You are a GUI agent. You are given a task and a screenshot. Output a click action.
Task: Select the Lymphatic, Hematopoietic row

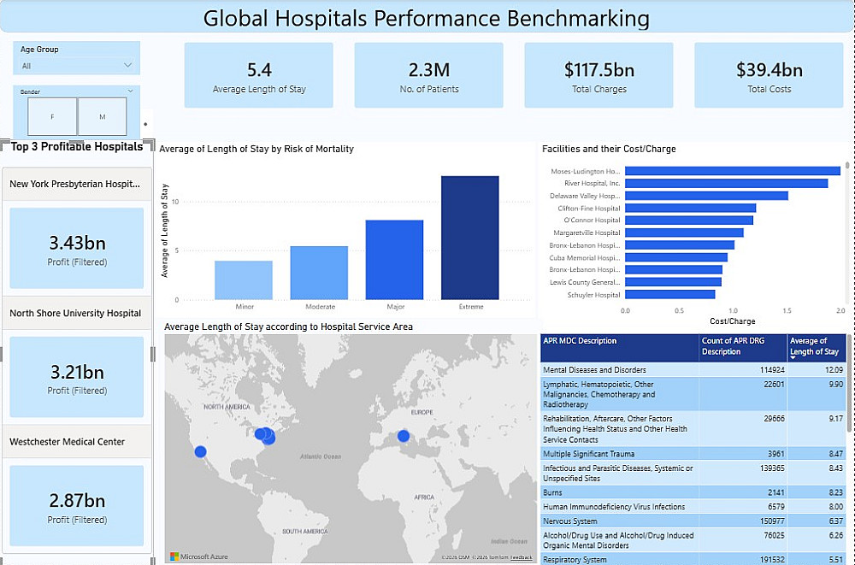(x=693, y=394)
